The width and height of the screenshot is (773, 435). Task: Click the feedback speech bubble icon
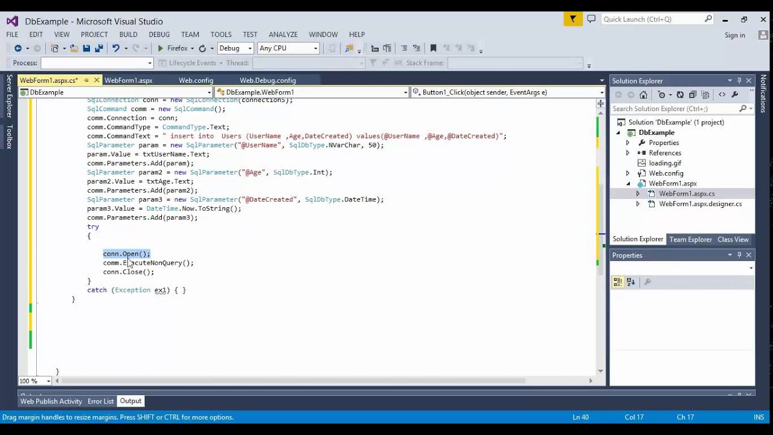[591, 19]
